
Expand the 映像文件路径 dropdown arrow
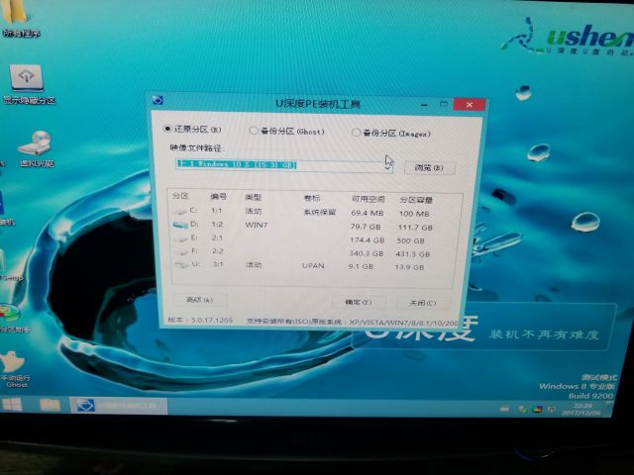click(387, 166)
